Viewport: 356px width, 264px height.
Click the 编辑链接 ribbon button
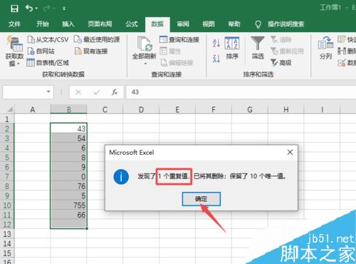(x=177, y=63)
